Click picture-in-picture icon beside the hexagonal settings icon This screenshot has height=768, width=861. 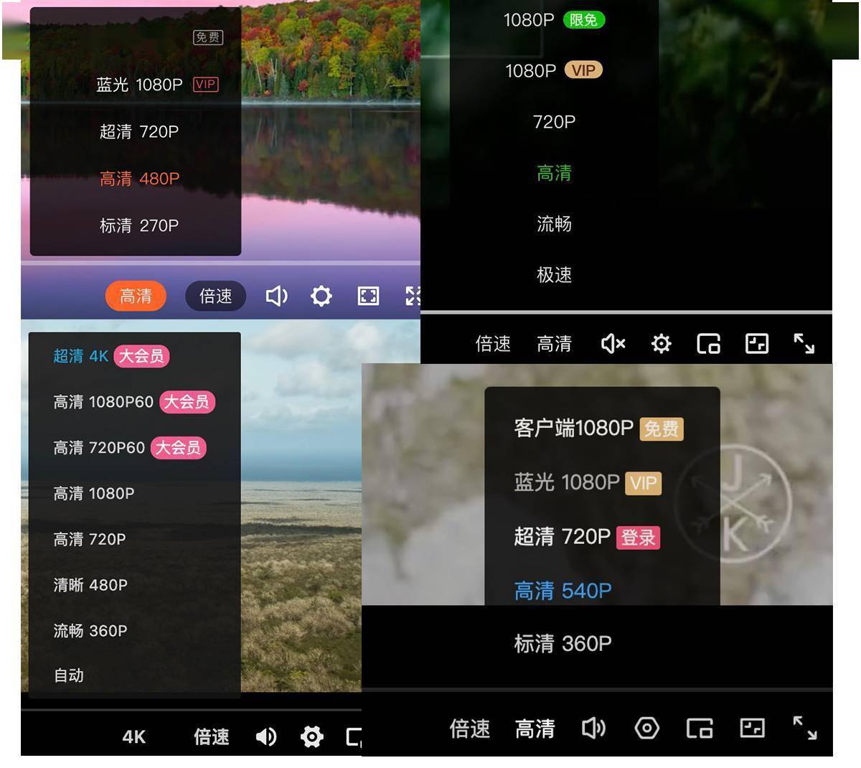pos(699,729)
